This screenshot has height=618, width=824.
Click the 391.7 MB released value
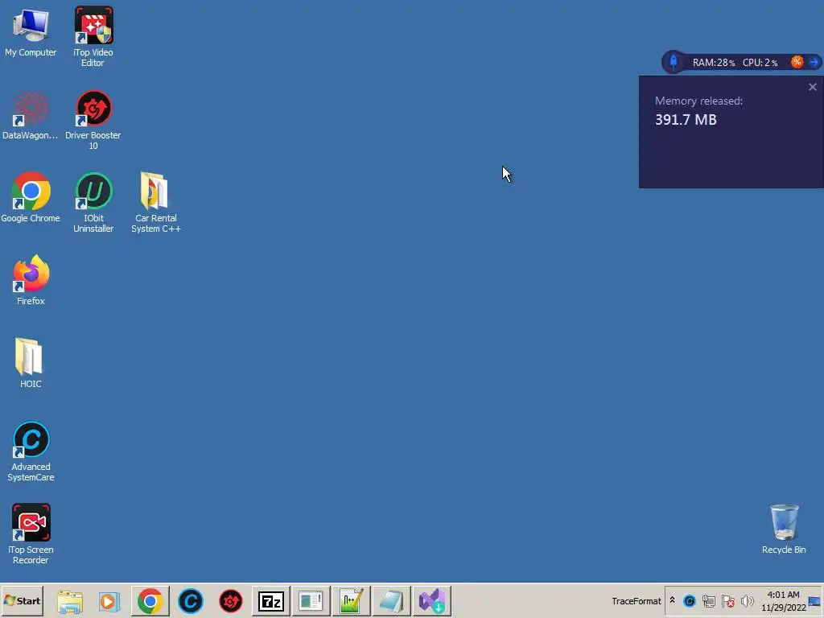[x=686, y=120]
